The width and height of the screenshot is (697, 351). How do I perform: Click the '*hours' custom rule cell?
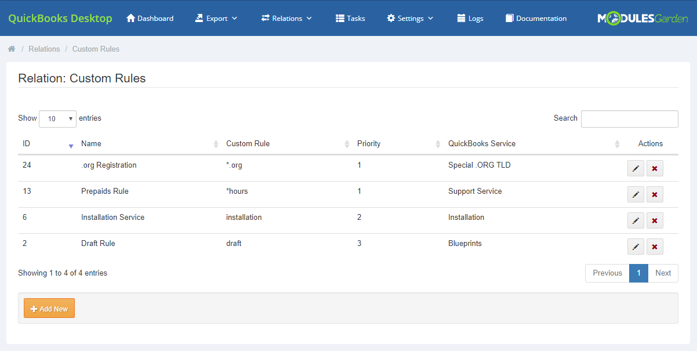click(x=237, y=191)
